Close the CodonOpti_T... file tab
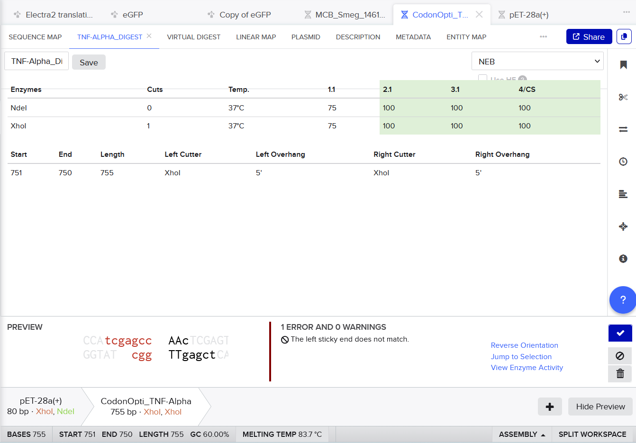This screenshot has width=636, height=443. pyautogui.click(x=479, y=15)
